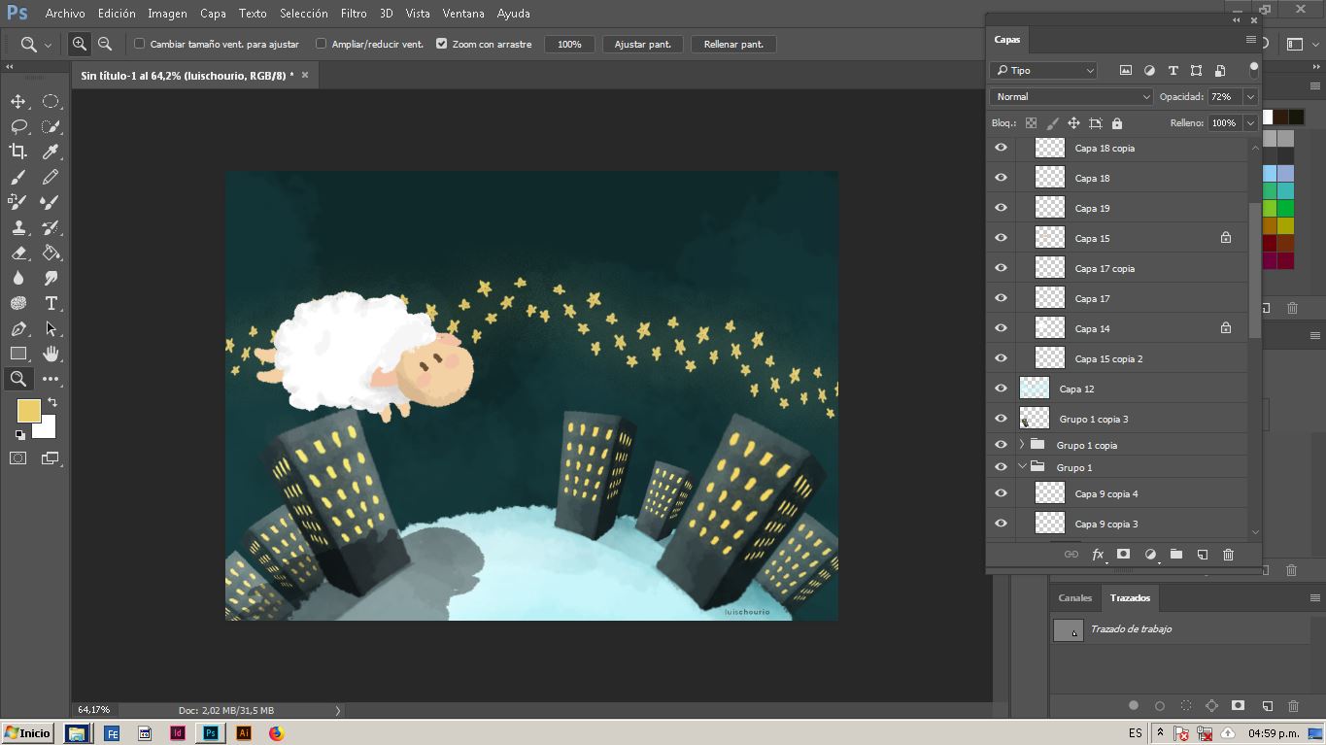This screenshot has width=1326, height=745.
Task: Swap foreground and background colors
Action: (x=52, y=402)
